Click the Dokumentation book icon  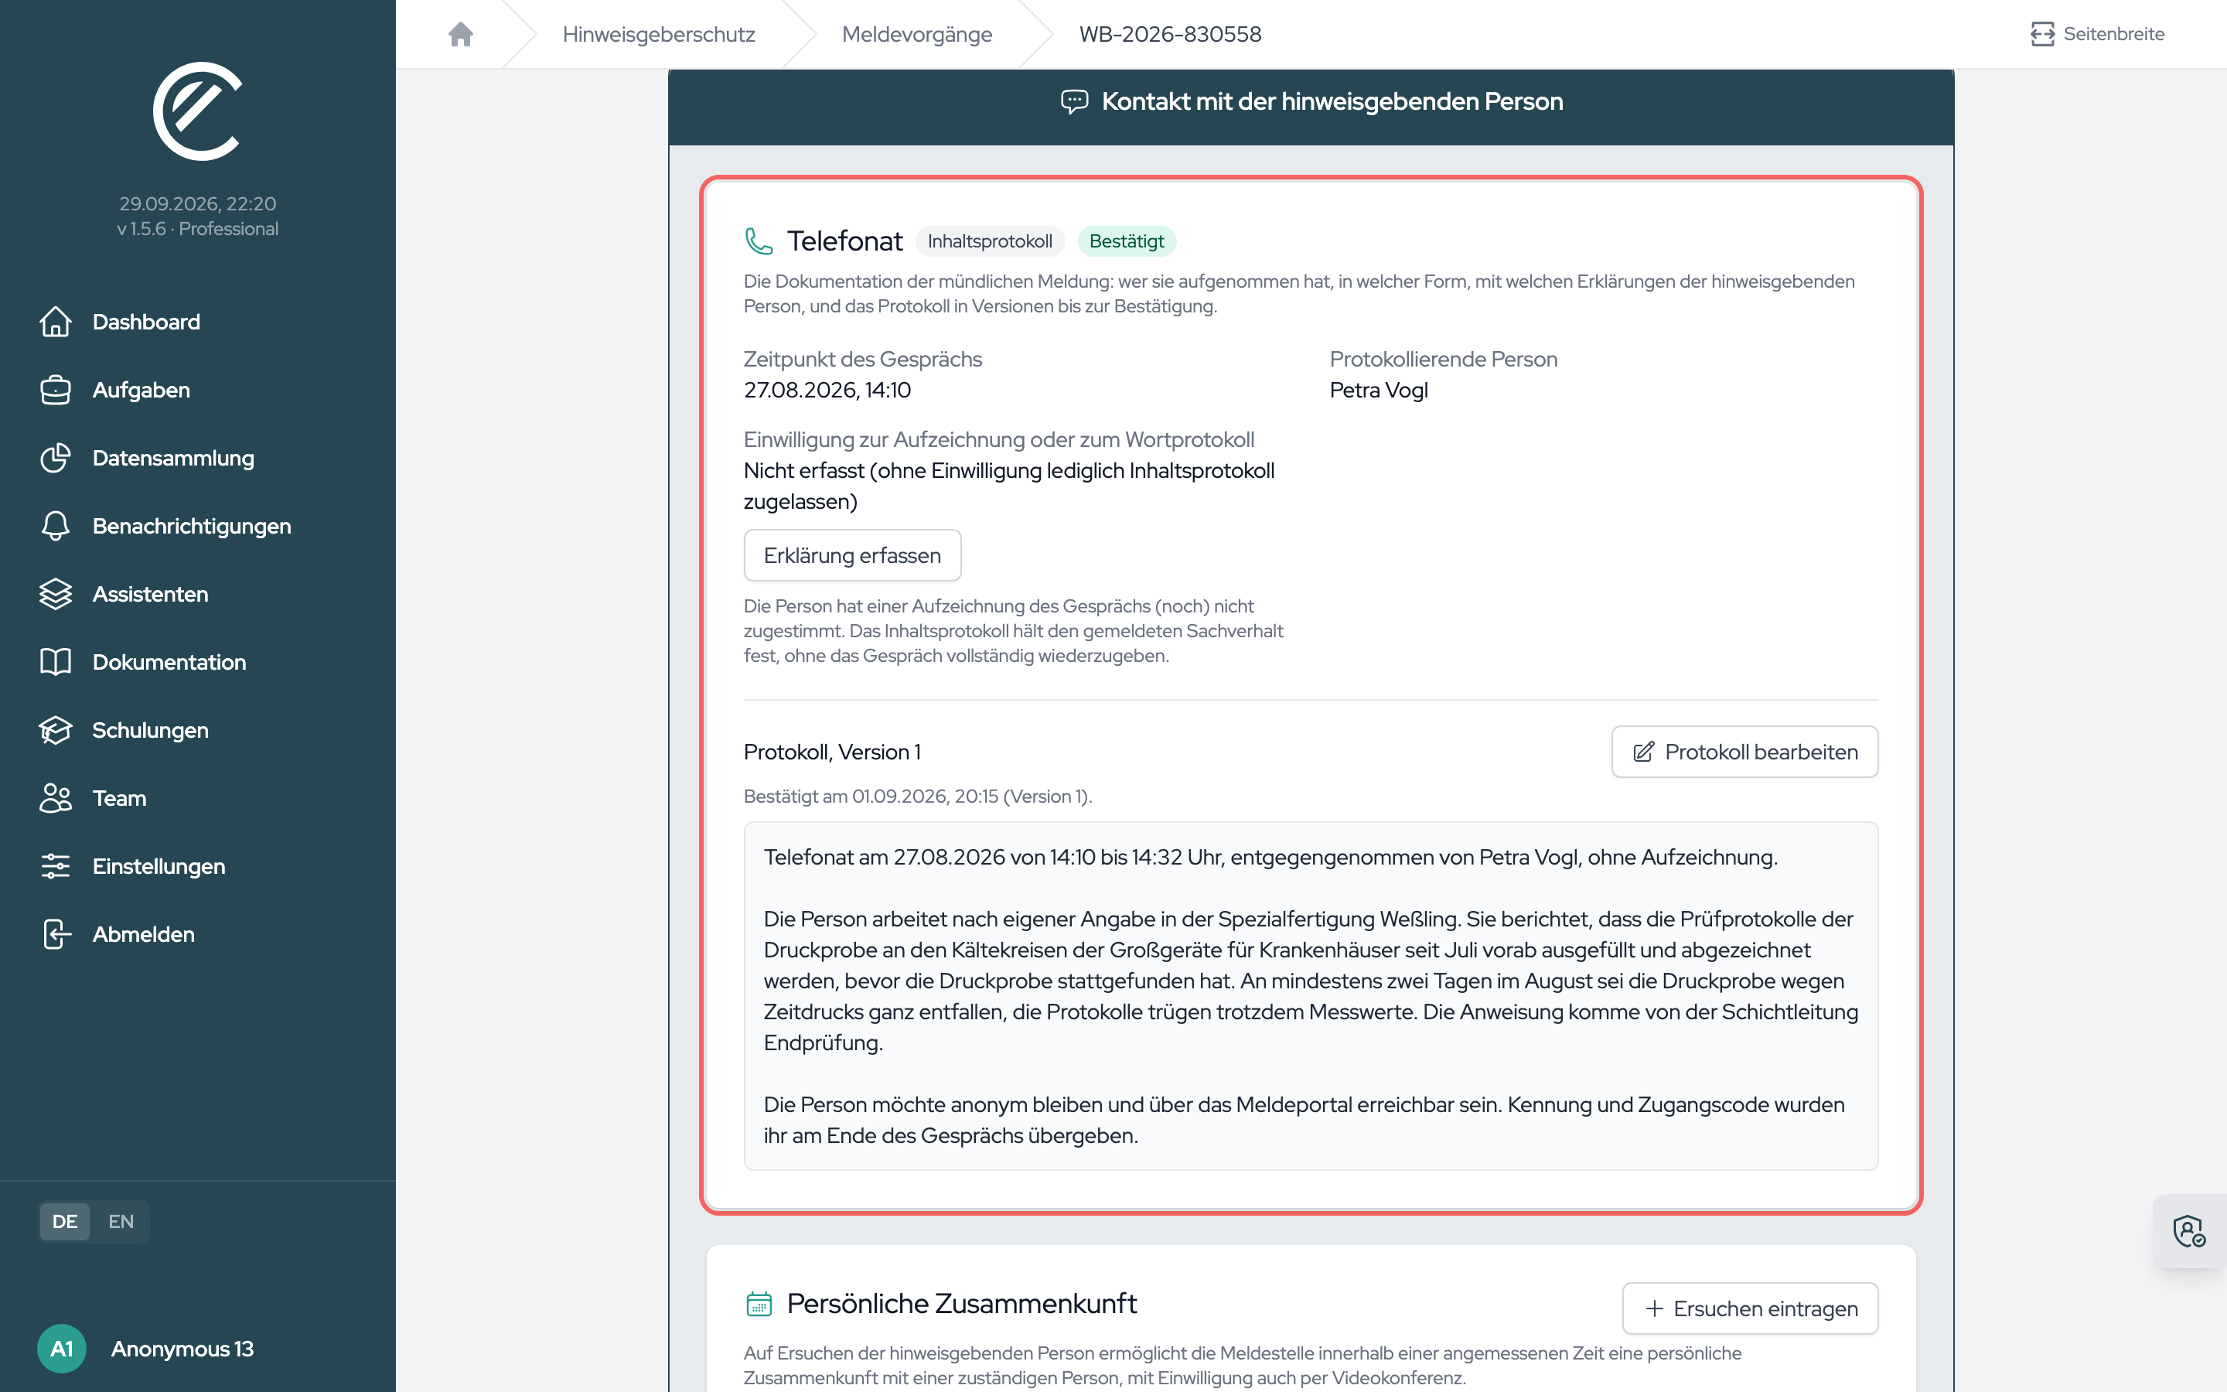[x=55, y=662]
